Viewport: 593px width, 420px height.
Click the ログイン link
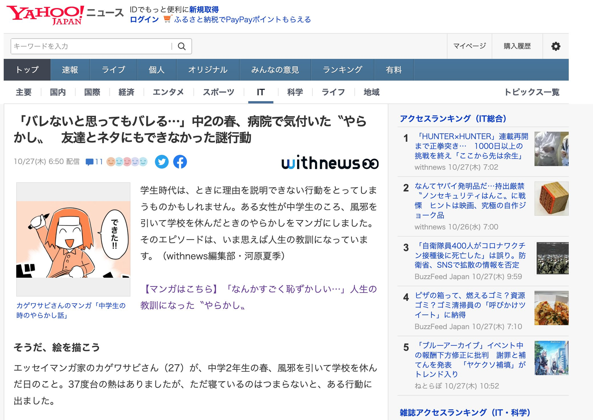click(144, 19)
